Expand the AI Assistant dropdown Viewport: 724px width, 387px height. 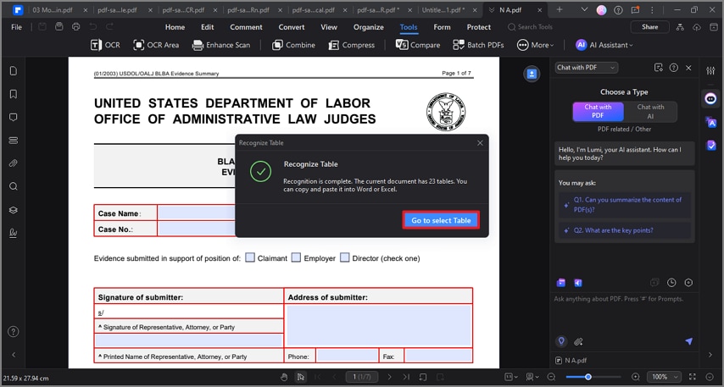coord(604,45)
